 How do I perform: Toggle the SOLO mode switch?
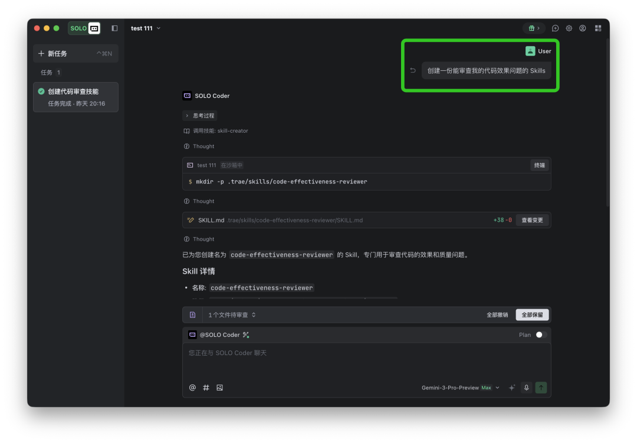84,28
